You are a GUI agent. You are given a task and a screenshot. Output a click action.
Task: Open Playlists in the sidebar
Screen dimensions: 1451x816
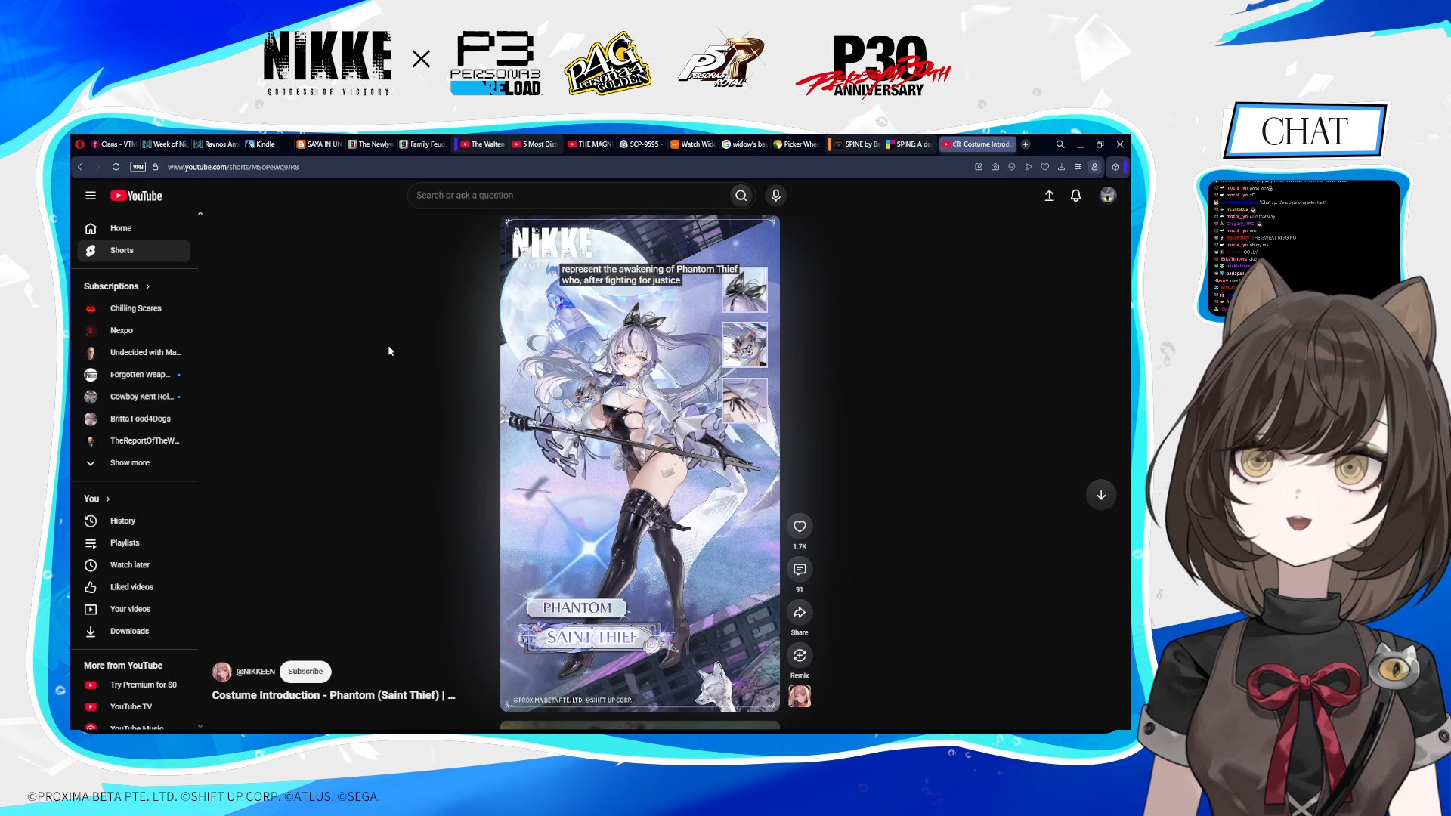point(134,543)
